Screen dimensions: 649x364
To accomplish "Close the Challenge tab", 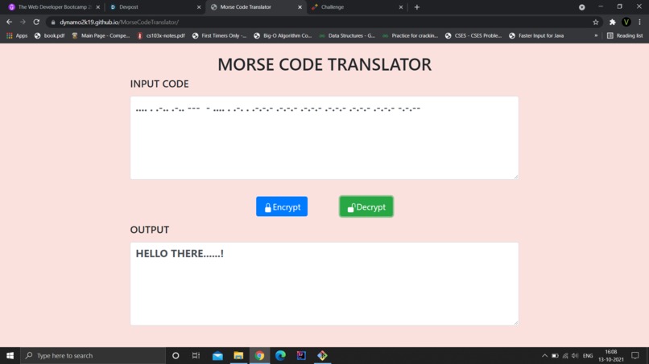I will click(401, 7).
